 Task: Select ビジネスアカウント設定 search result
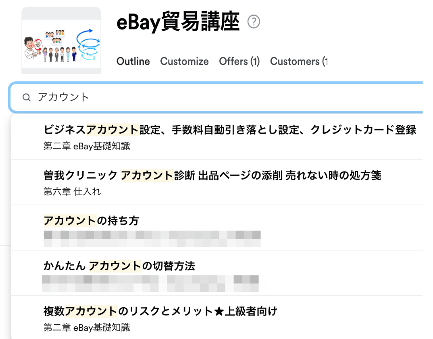point(217,137)
